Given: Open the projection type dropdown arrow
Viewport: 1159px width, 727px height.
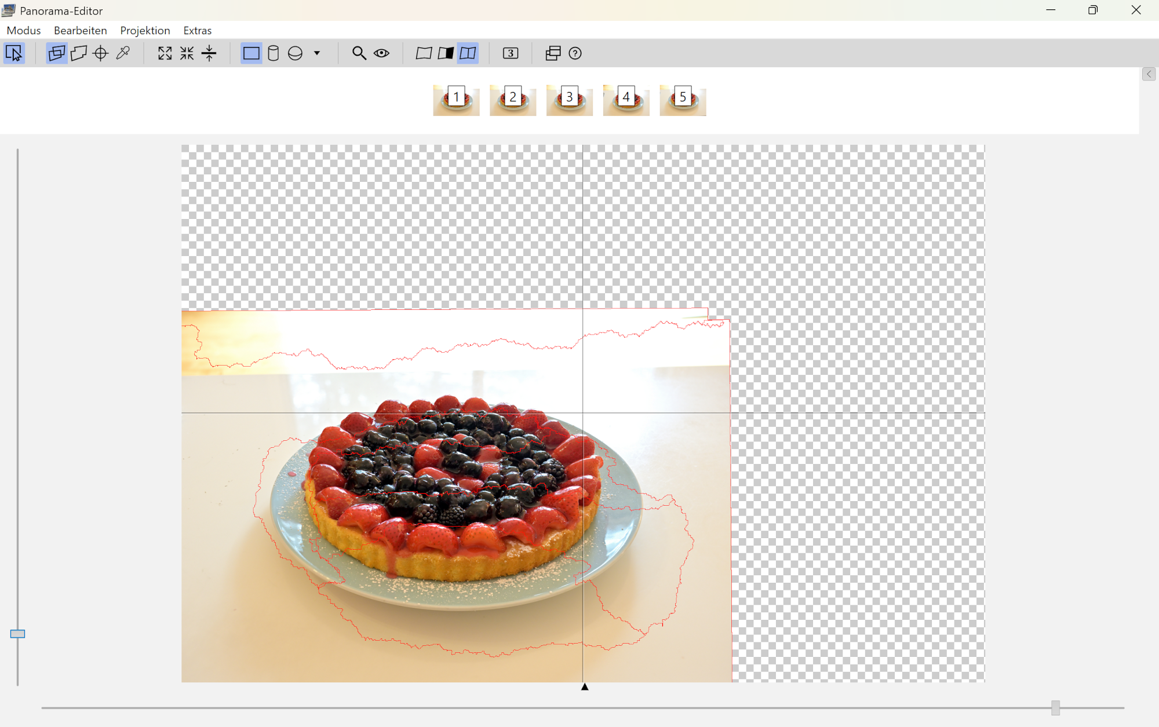Looking at the screenshot, I should point(317,53).
